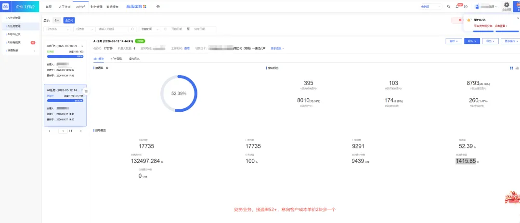Screen dimensions: 520x223
Task: Open the help question mark icon
Action: (x=466, y=6)
